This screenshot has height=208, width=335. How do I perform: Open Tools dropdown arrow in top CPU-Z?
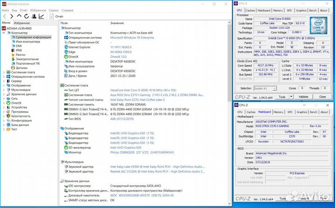tap(291, 97)
